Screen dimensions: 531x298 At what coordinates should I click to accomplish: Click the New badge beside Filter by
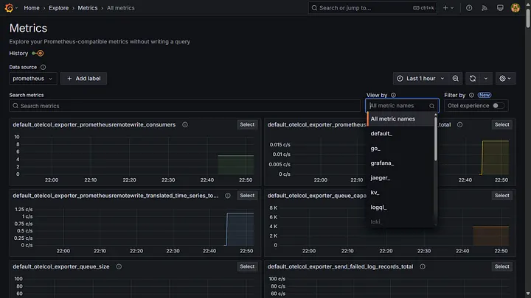tap(485, 95)
